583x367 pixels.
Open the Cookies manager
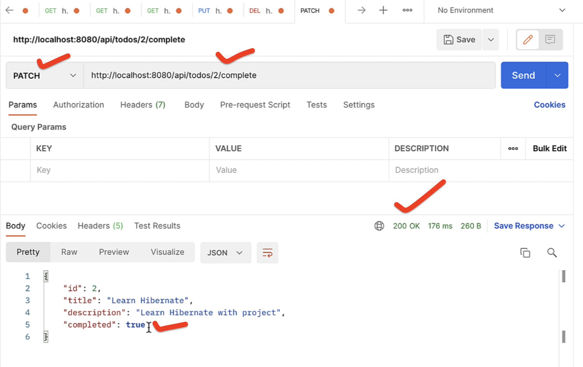tap(549, 105)
